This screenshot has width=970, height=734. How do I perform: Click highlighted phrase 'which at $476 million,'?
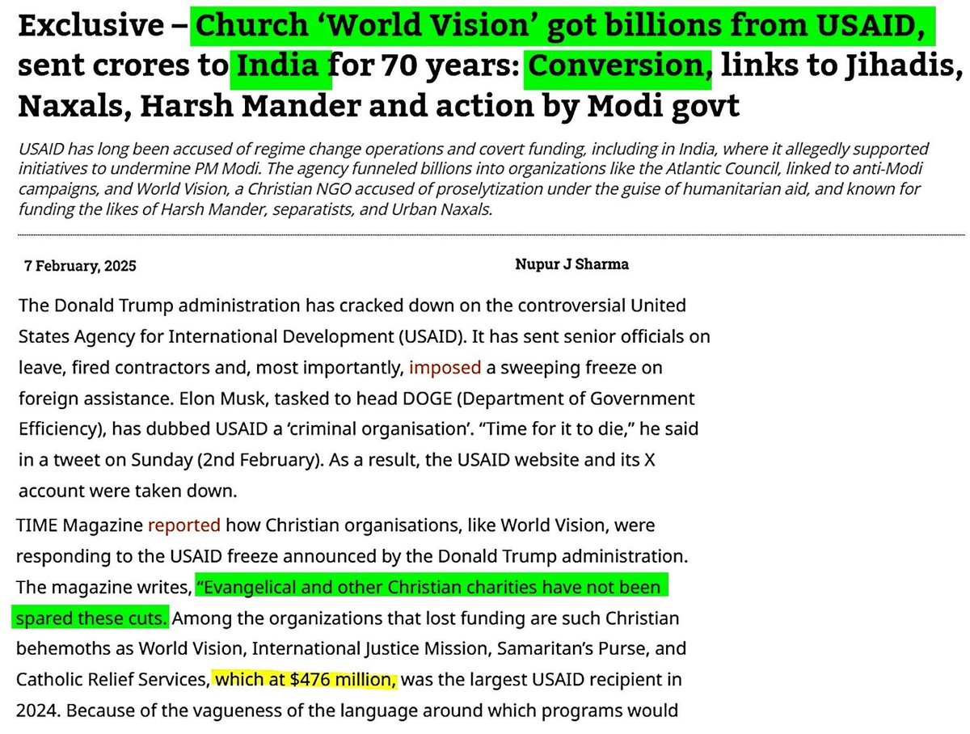(305, 681)
